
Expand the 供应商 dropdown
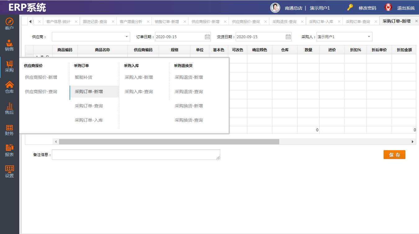coord(127,37)
